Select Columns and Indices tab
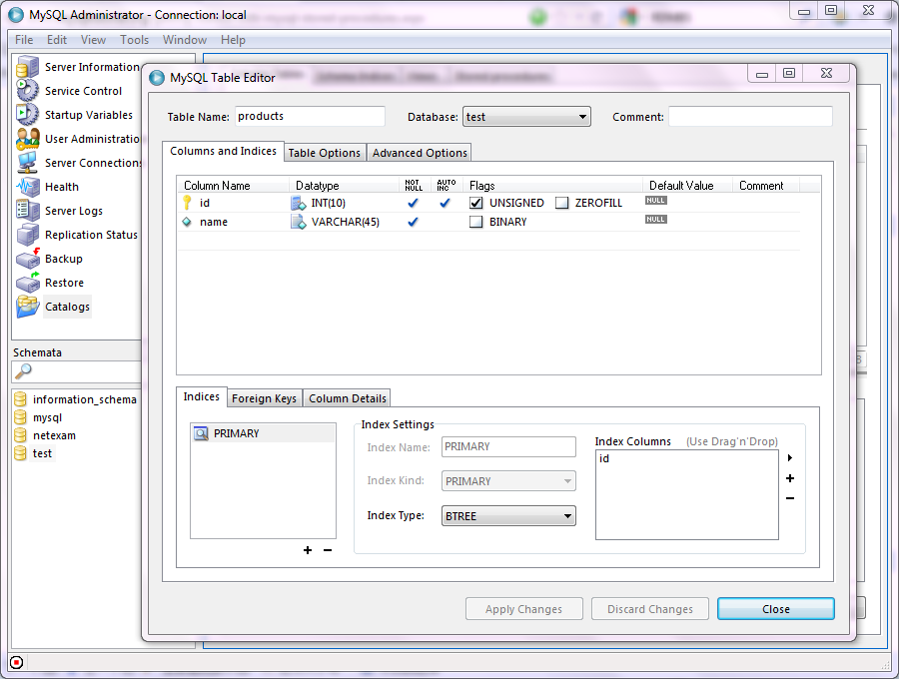This screenshot has width=899, height=679. click(223, 151)
